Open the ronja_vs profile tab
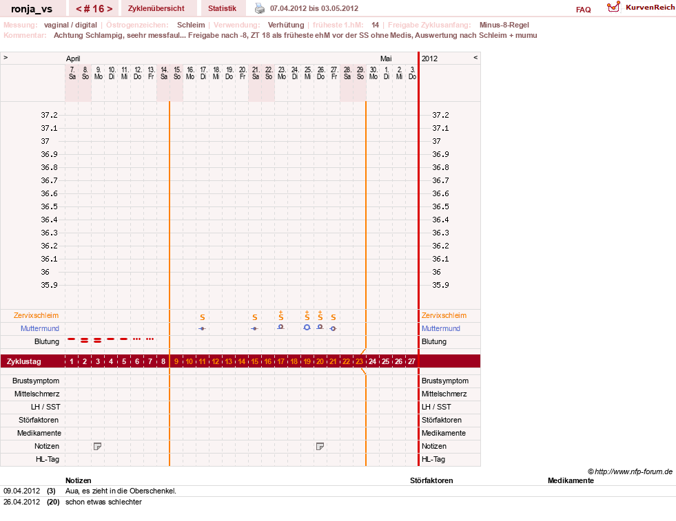The width and height of the screenshot is (676, 521). 32,9
